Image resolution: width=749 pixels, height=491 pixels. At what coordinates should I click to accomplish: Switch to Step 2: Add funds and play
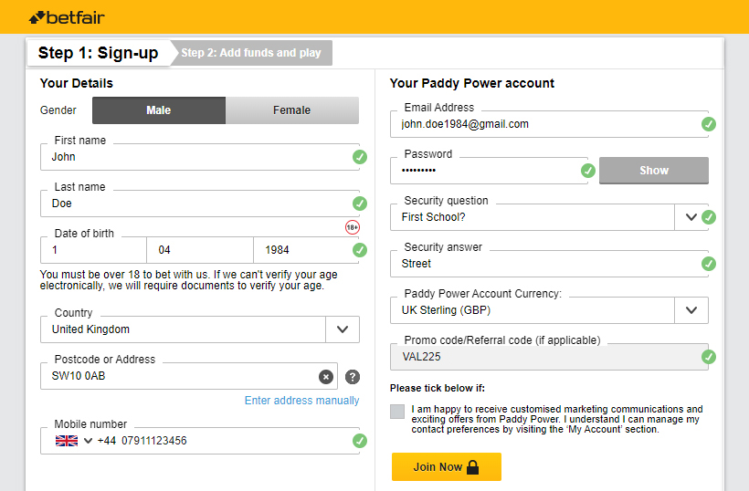pos(251,53)
